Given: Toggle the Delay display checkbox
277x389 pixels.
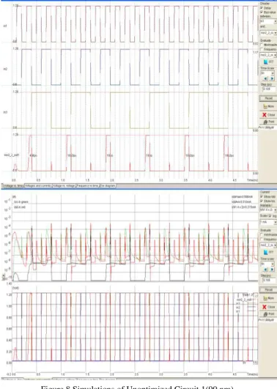Looking at the screenshot, I should pos(262,8).
